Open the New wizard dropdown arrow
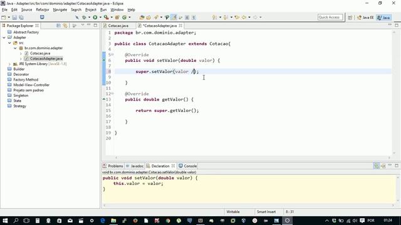 (9, 17)
